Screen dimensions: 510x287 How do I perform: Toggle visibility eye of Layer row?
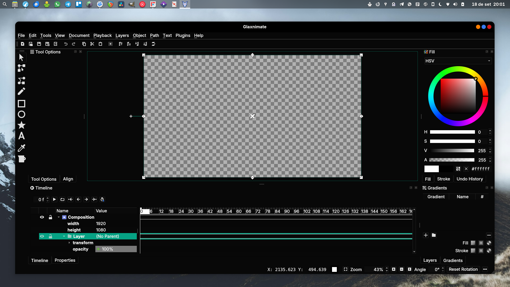coord(42,236)
